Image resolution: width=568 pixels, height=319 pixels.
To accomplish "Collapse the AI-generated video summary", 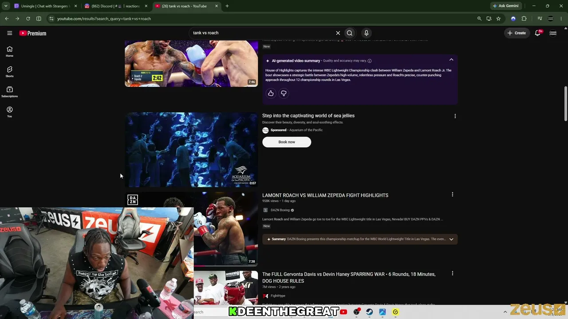I will click(x=451, y=60).
